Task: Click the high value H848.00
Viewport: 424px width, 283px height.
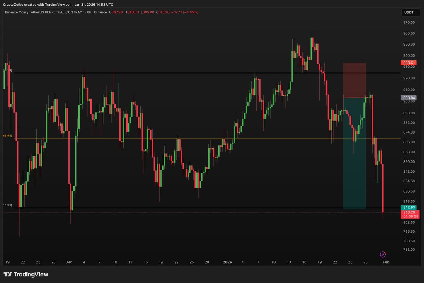Action: coord(131,12)
